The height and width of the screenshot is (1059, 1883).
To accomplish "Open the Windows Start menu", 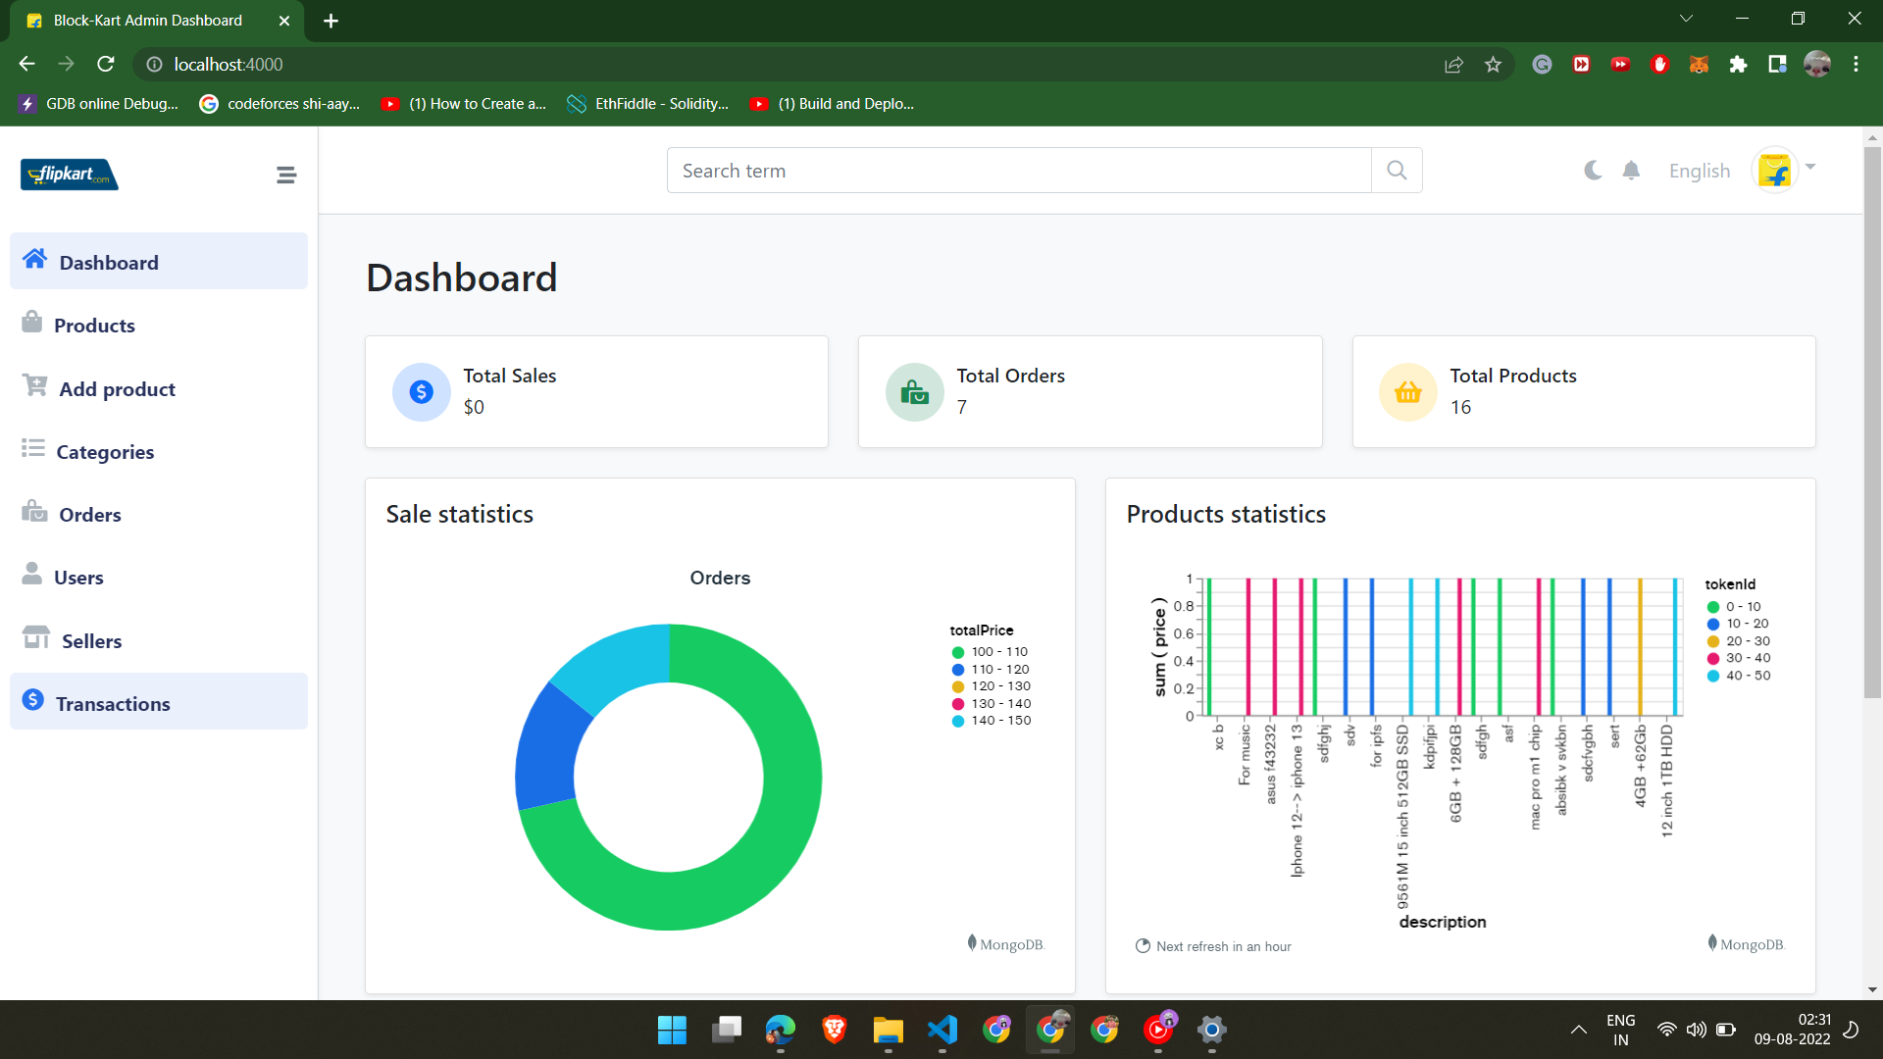I will [x=672, y=1030].
